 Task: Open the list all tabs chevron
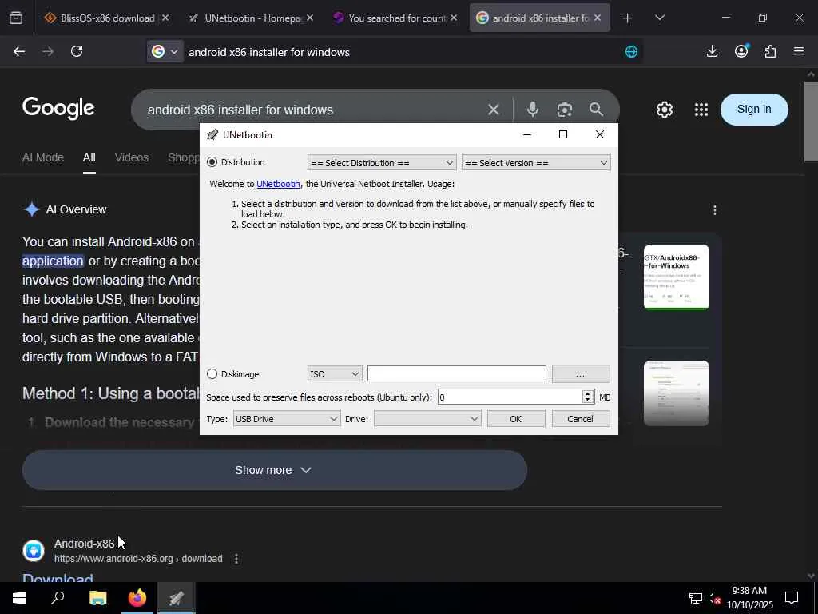[x=660, y=18]
